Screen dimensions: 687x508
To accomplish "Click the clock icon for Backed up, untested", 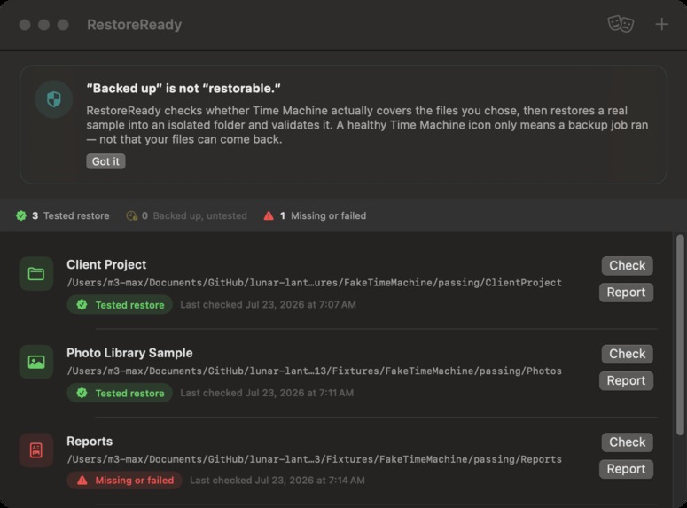I will [x=131, y=215].
